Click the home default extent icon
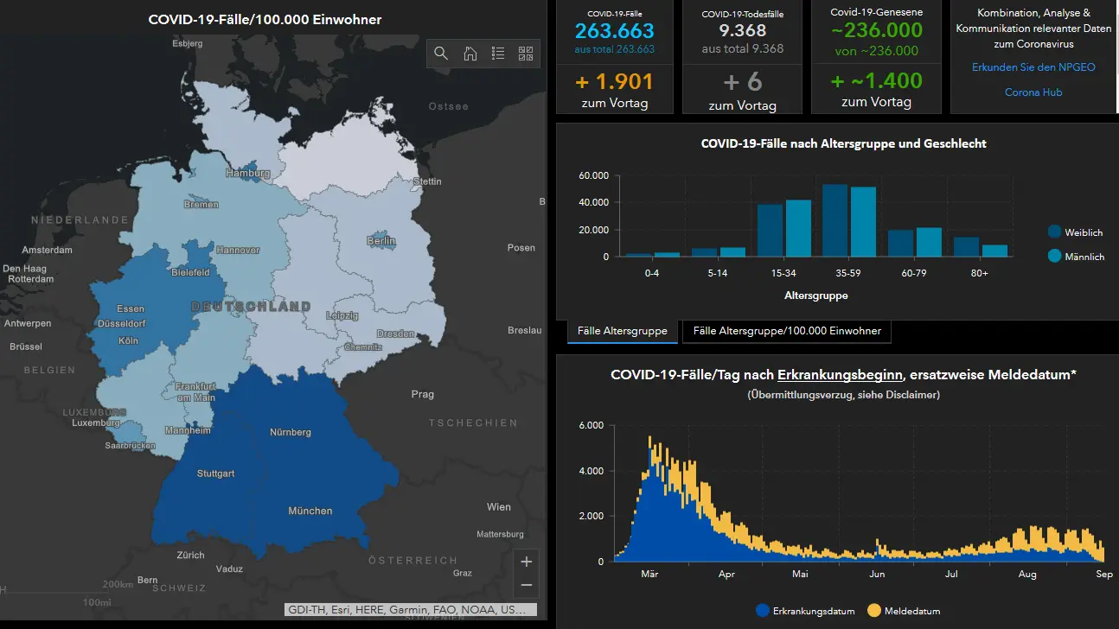This screenshot has width=1119, height=629. [x=470, y=54]
